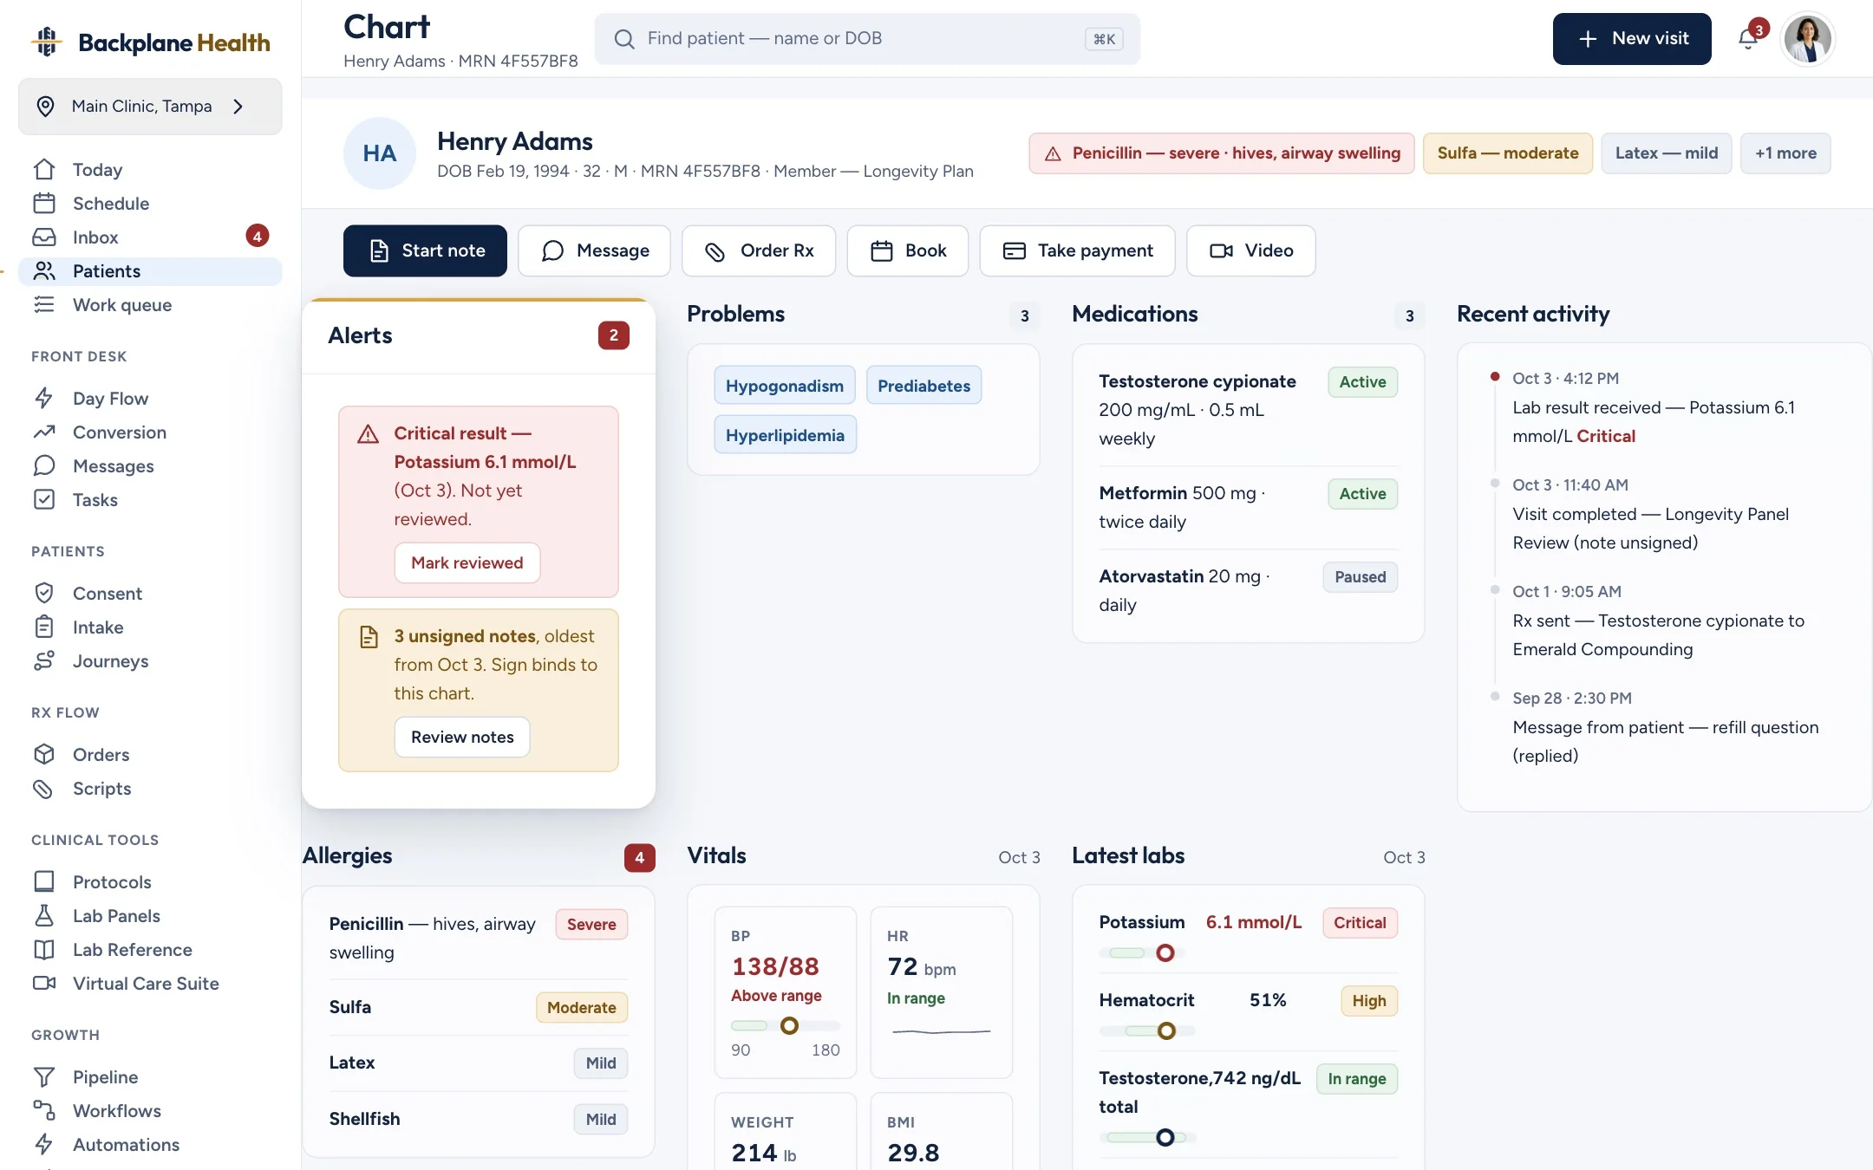Start a new note
The image size is (1873, 1170).
coord(425,250)
